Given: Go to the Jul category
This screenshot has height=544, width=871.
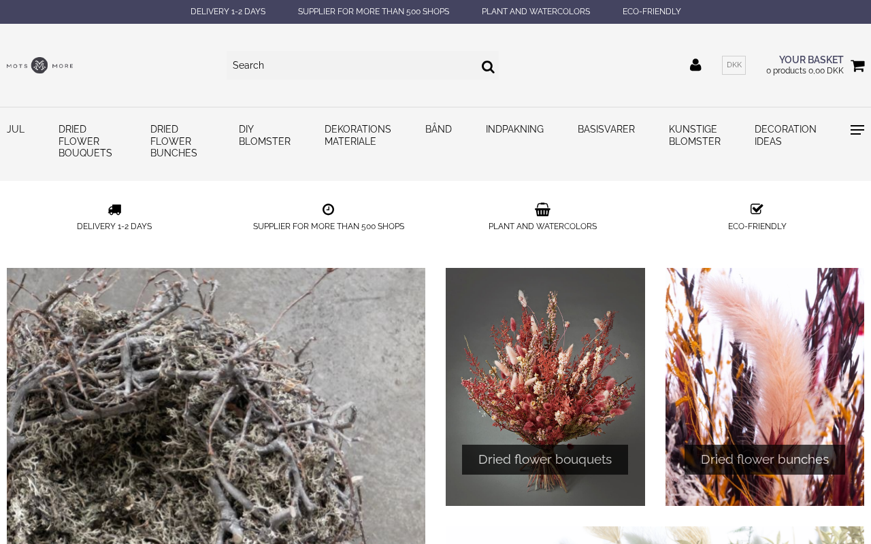Looking at the screenshot, I should (x=16, y=129).
